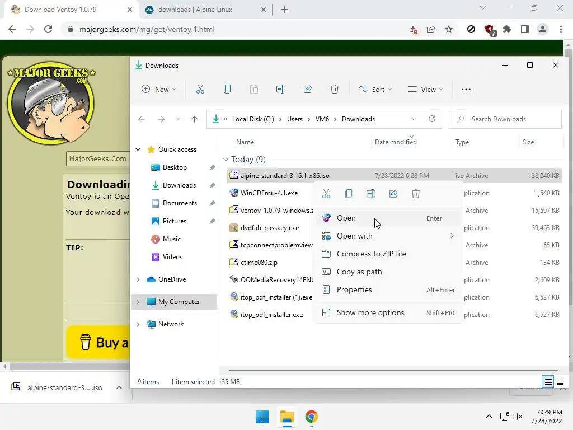Open options for alpine-standard download item
Viewport: 573px width, 430px height.
(119, 387)
